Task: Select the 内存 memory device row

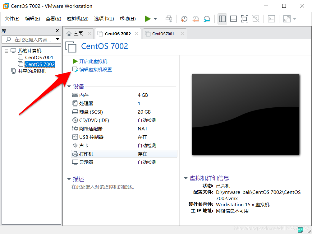Action: click(x=124, y=95)
